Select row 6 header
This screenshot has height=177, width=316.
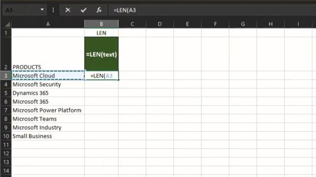(6, 102)
